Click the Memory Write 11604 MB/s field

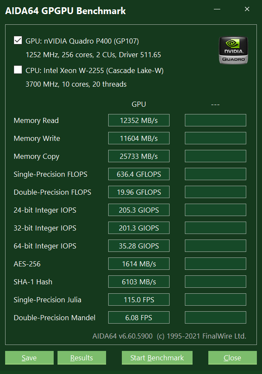pyautogui.click(x=139, y=138)
